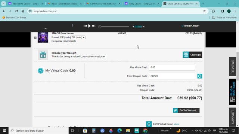Screen dimensions: 239x134
Task: Open the browser extensions menu
Action: click(213, 11)
